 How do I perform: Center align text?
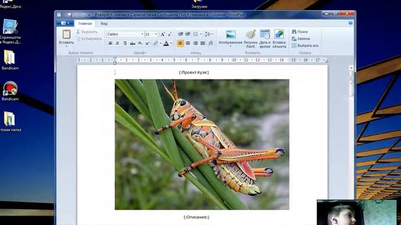tap(188, 43)
